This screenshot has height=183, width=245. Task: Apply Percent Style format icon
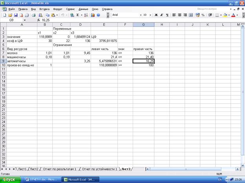(x=203, y=15)
